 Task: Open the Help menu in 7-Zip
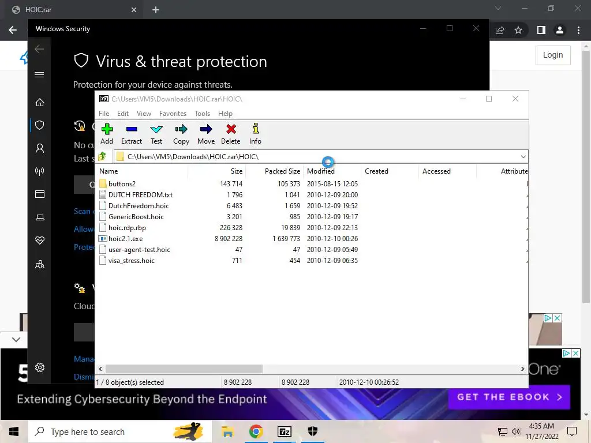(x=225, y=114)
